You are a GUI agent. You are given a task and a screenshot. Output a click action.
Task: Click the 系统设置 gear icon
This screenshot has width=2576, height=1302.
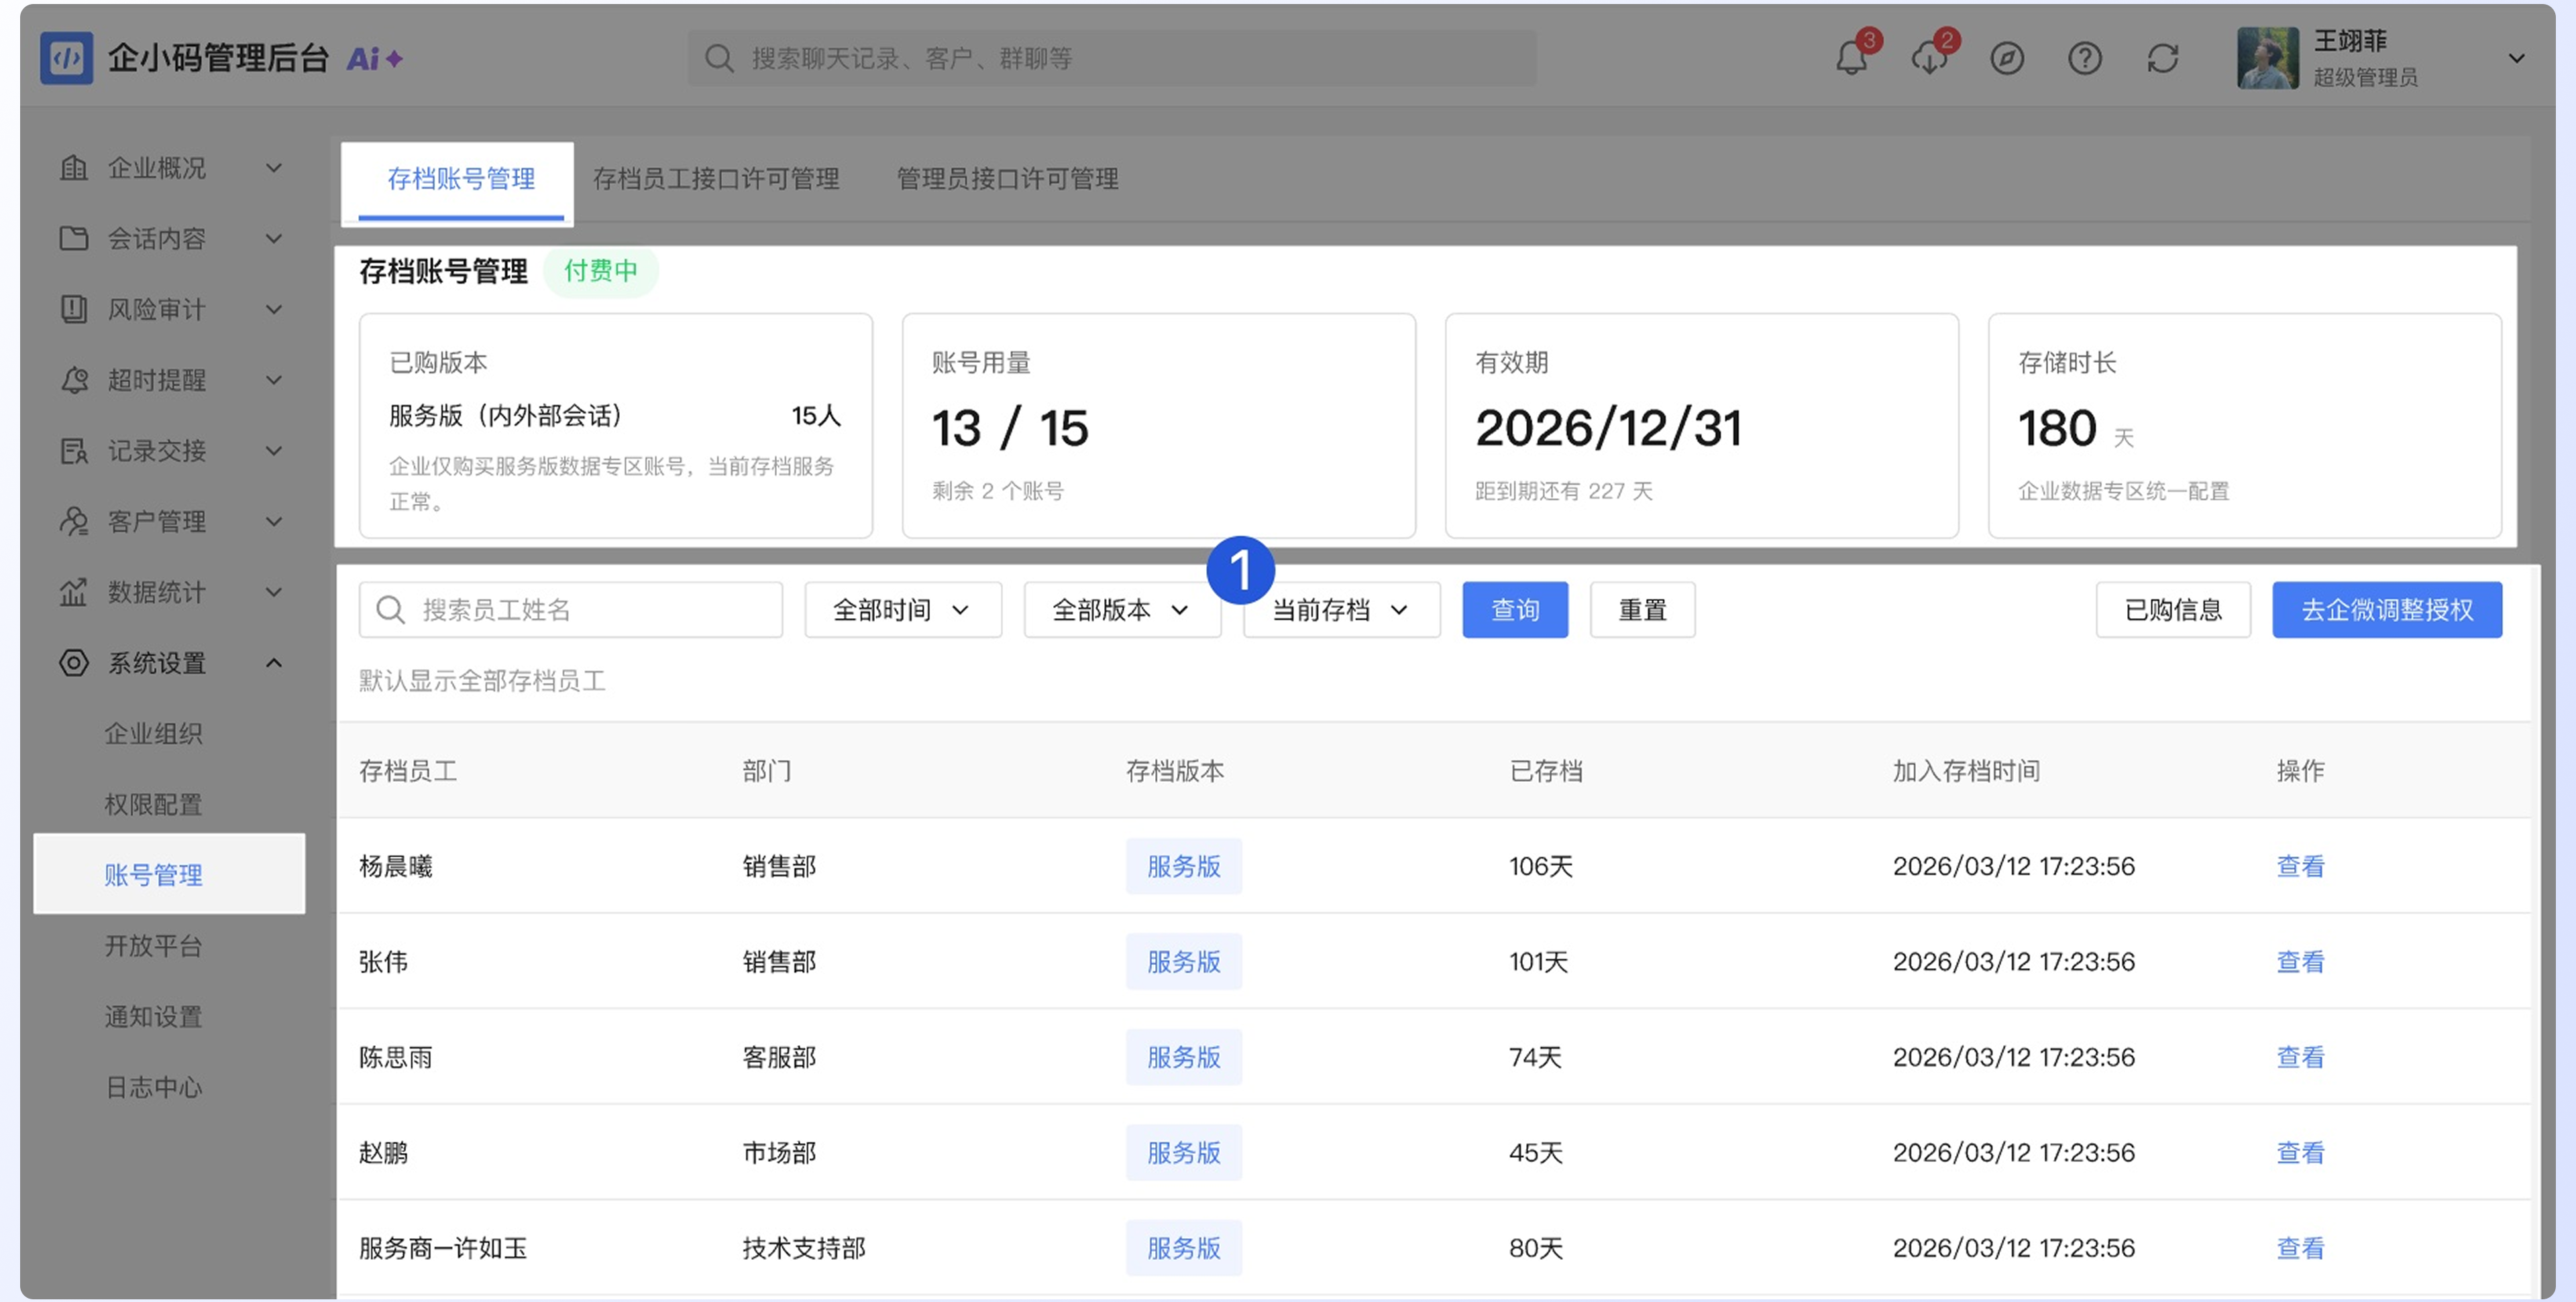[73, 662]
